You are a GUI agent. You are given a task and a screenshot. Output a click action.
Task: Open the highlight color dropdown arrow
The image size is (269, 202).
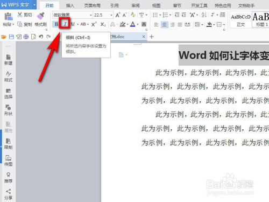tap(128, 24)
